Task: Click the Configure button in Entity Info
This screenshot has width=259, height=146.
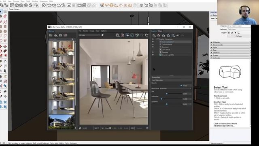Action: click(x=239, y=36)
